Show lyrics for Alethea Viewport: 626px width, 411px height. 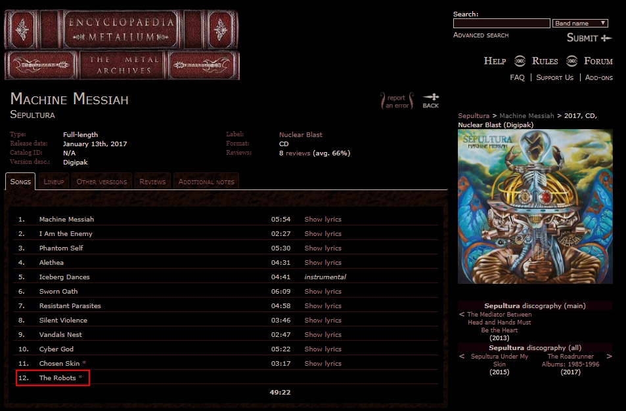pos(323,262)
